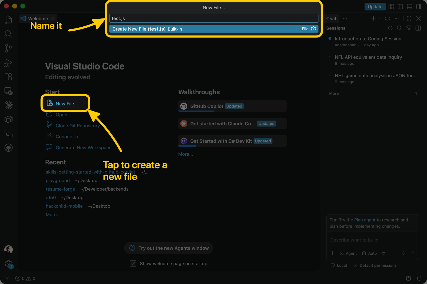This screenshot has width=427, height=284.
Task: Send the chat message with the arrow button
Action: point(413,253)
